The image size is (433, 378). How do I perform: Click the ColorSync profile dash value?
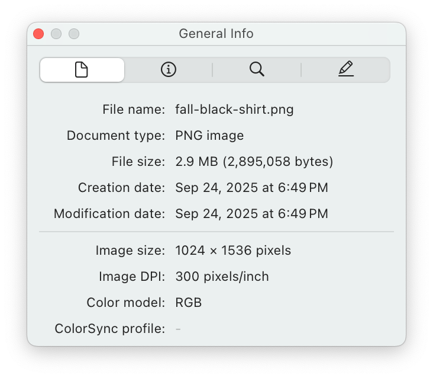pyautogui.click(x=178, y=329)
